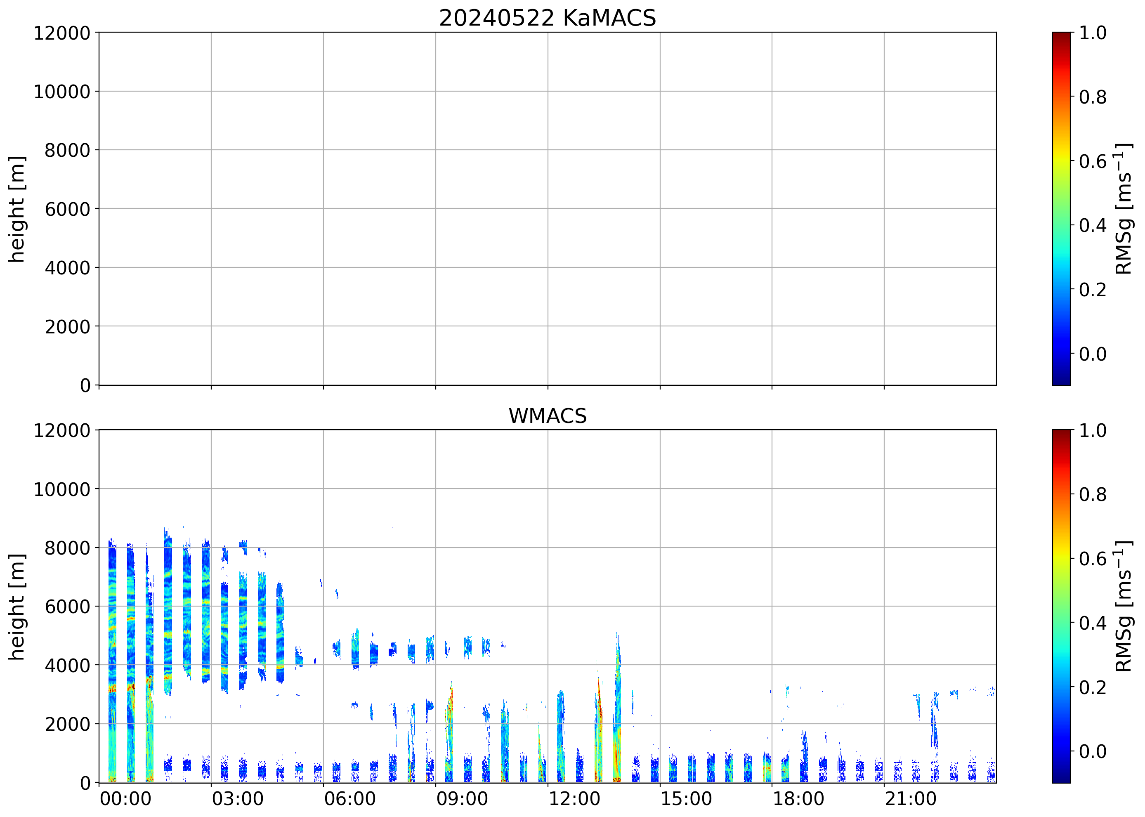The width and height of the screenshot is (1145, 817).
Task: Click the top RMSg [ms⁻¹] colorbar label
Action: pos(1124,209)
